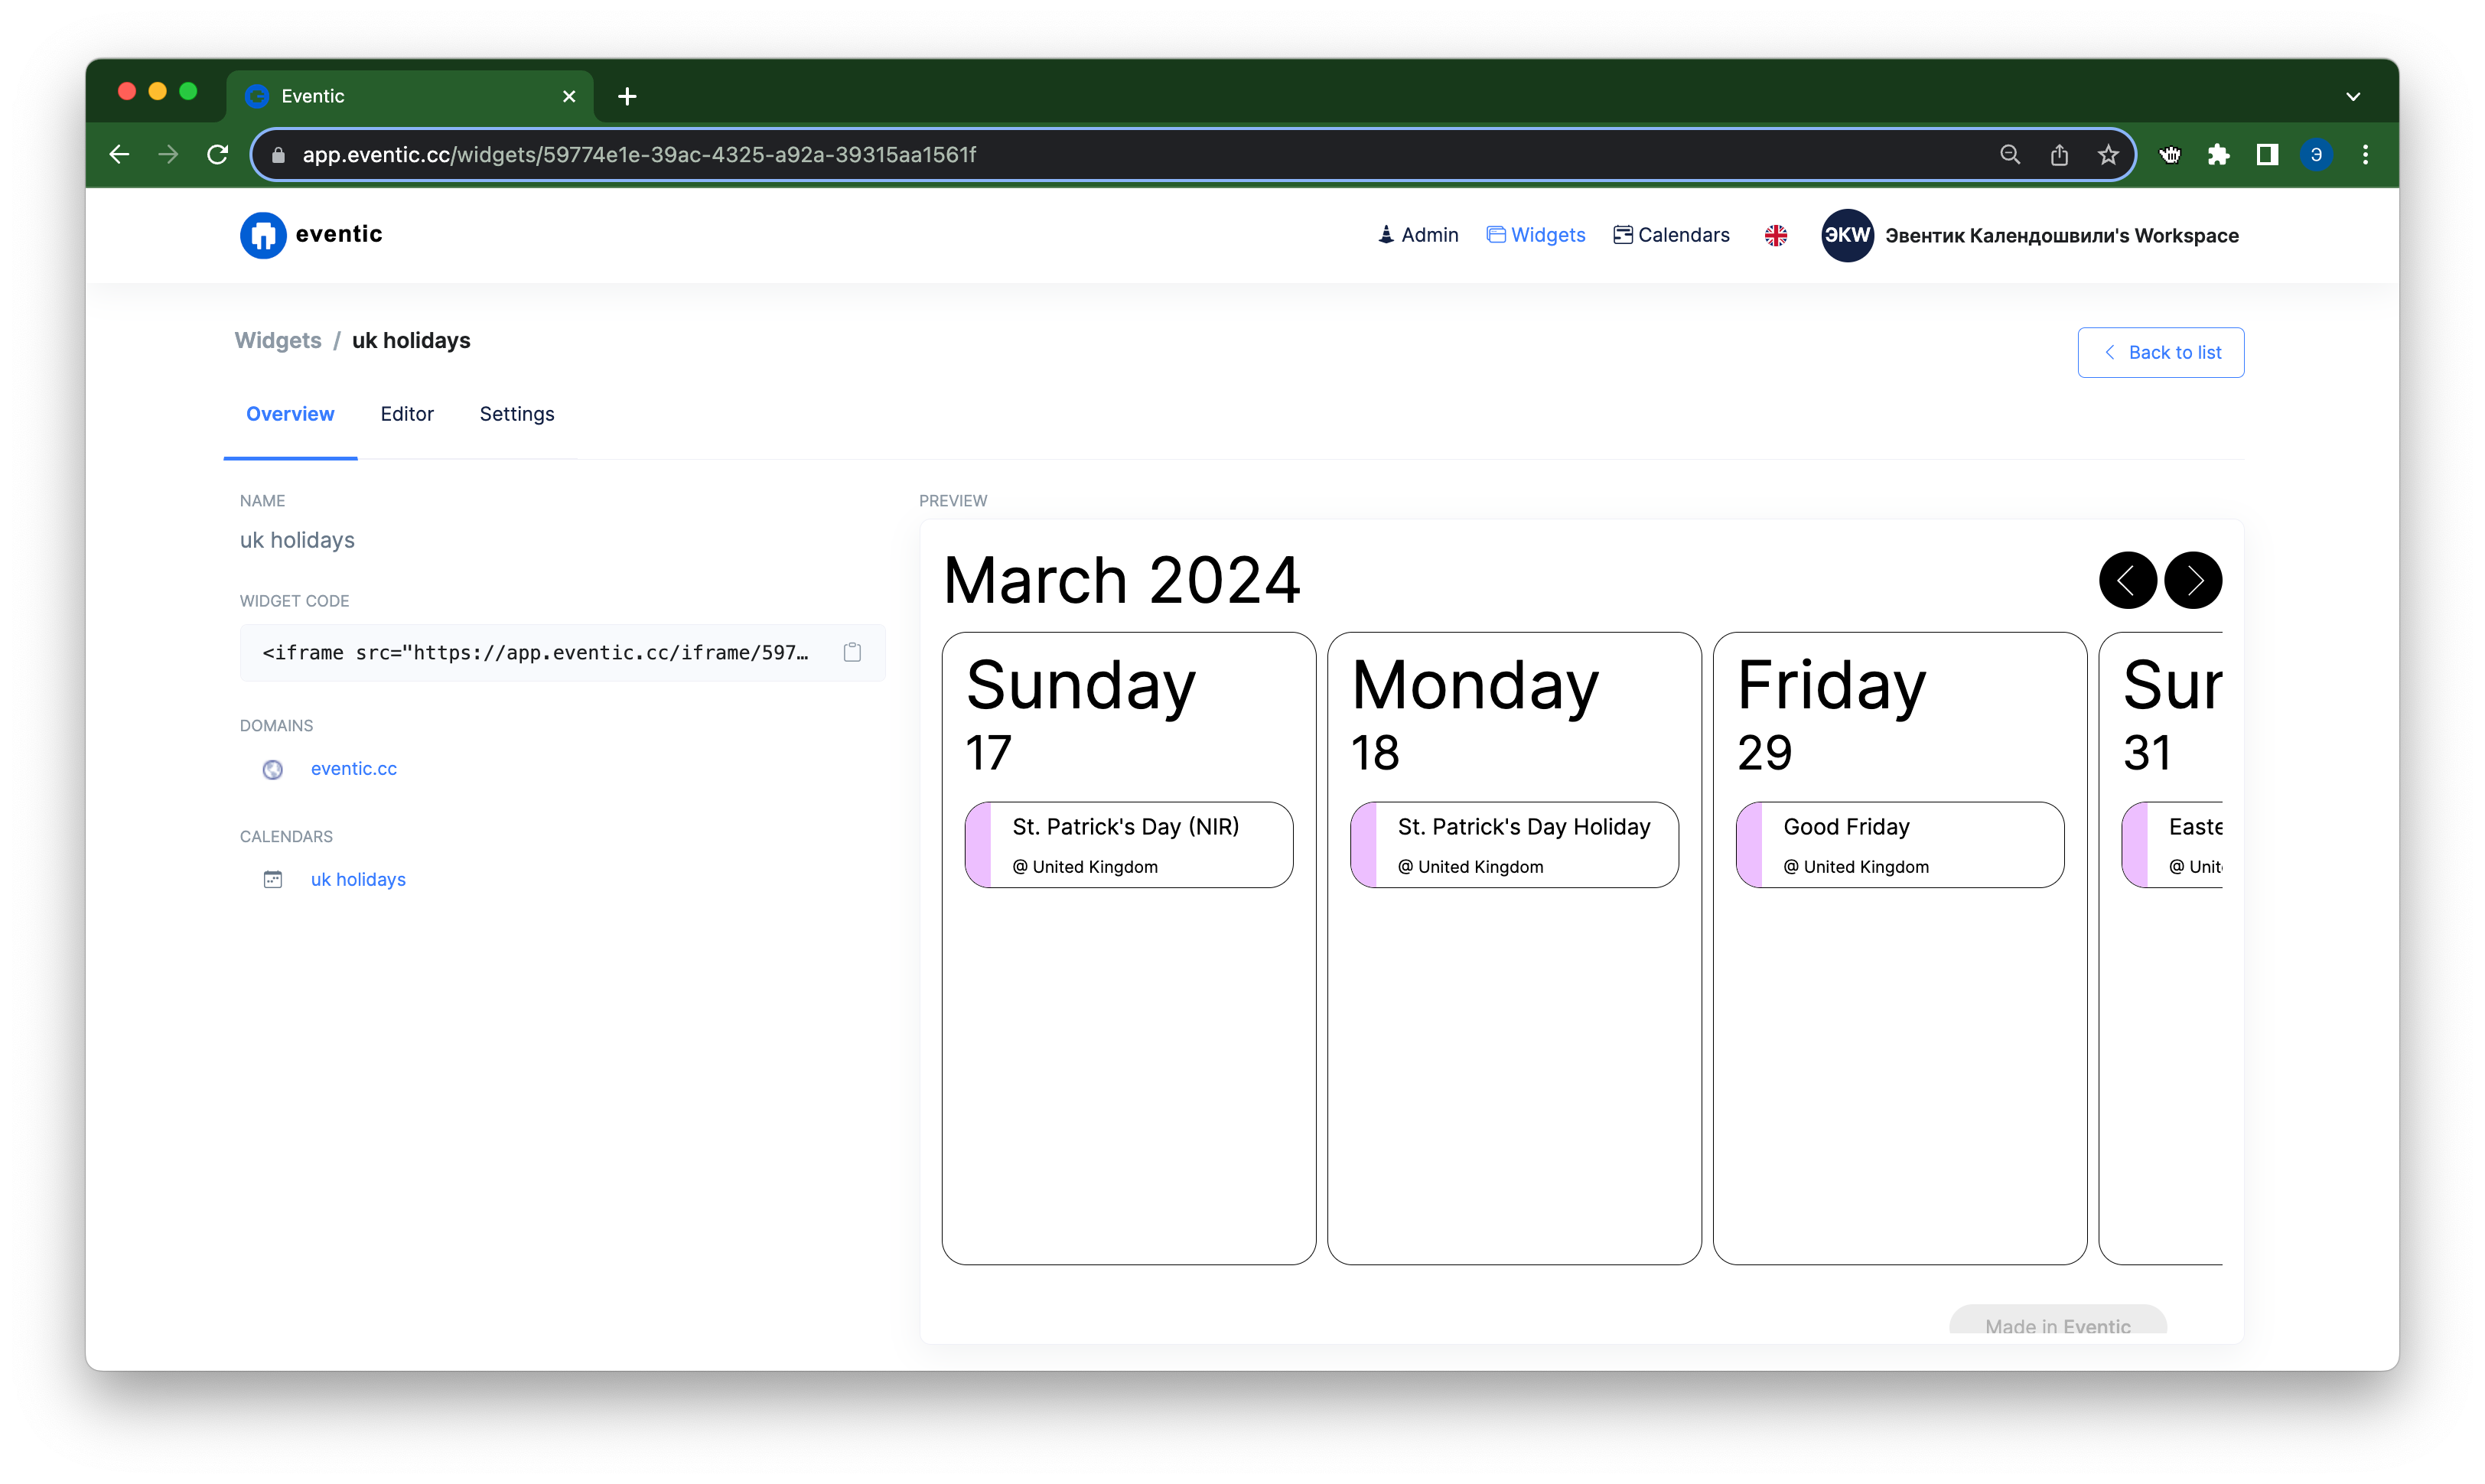The height and width of the screenshot is (1484, 2485).
Task: Click the eventic logo icon
Action: tap(263, 235)
